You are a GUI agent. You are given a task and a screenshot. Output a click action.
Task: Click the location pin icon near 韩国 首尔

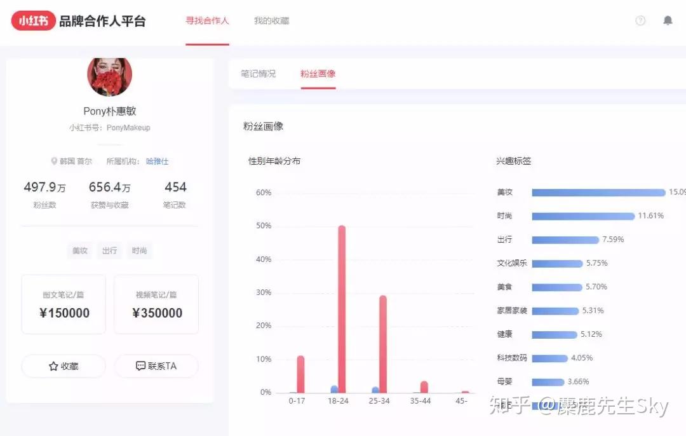click(54, 161)
